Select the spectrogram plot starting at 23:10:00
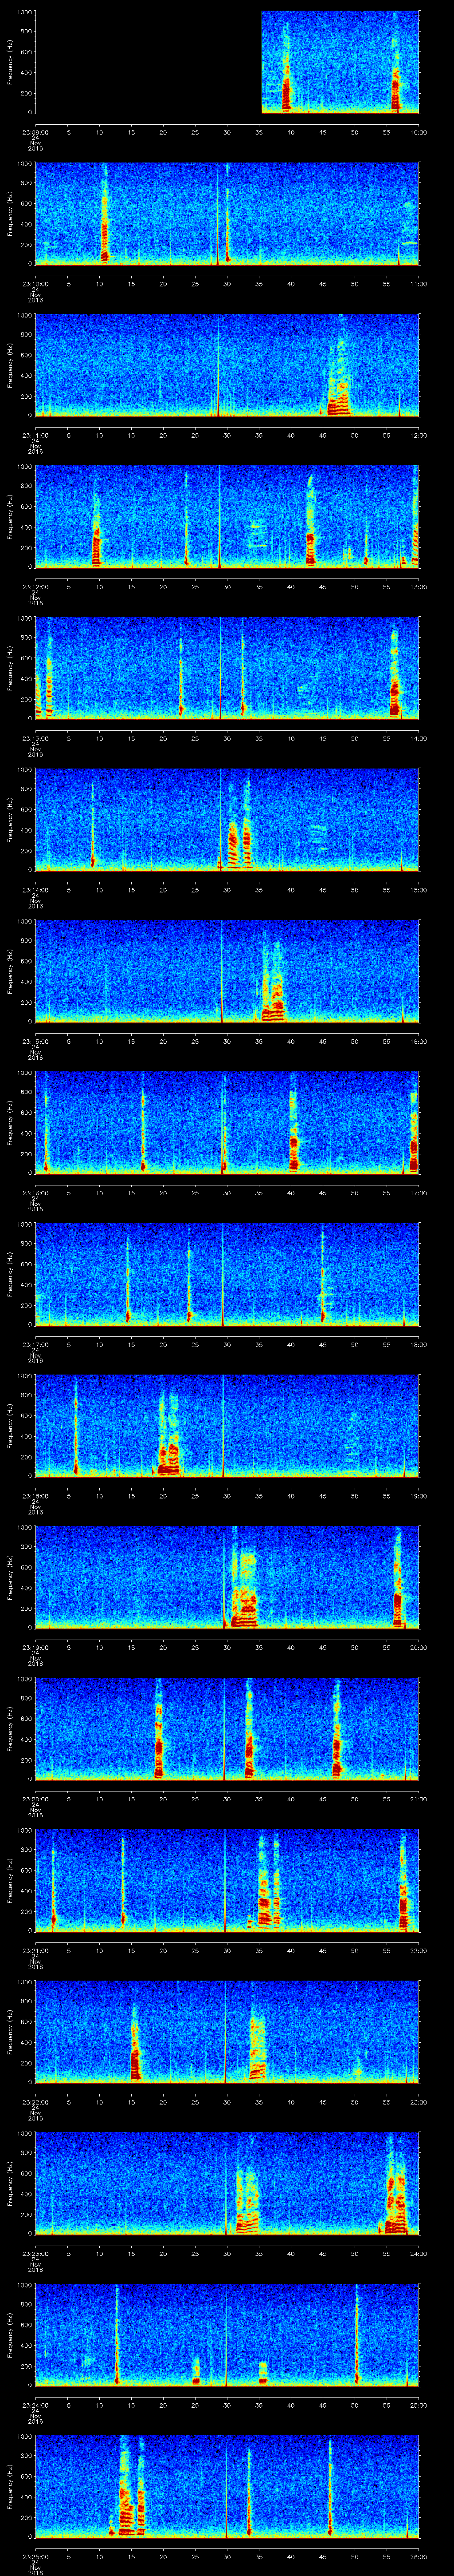The width and height of the screenshot is (454, 2576). [227, 214]
